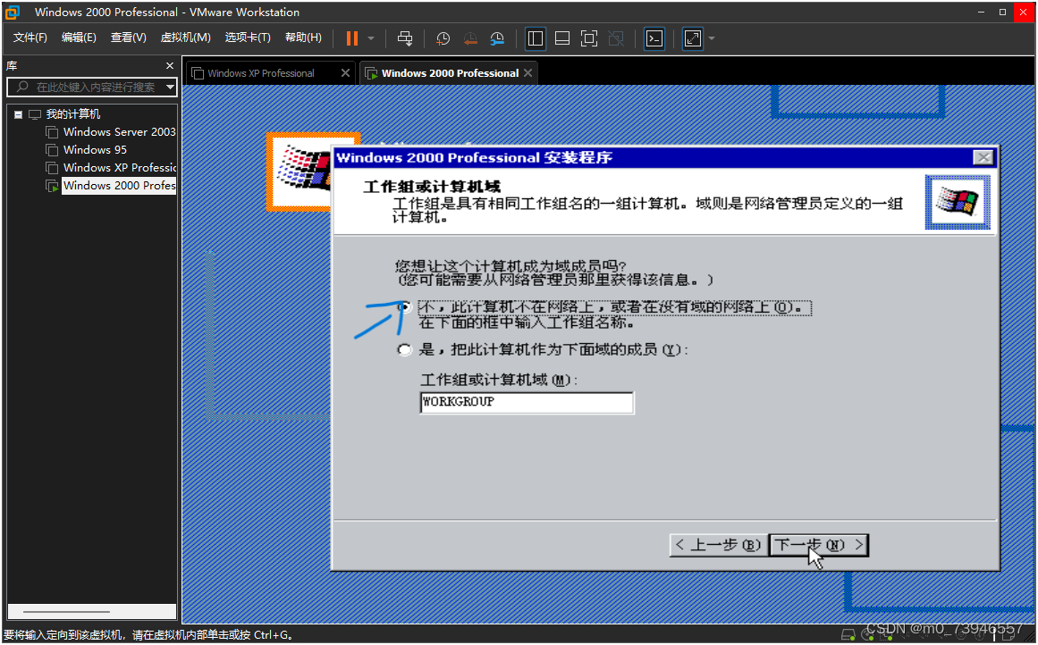The height and width of the screenshot is (645, 1038).
Task: Close the Windows 2000 Professional tab
Action: pyautogui.click(x=527, y=72)
